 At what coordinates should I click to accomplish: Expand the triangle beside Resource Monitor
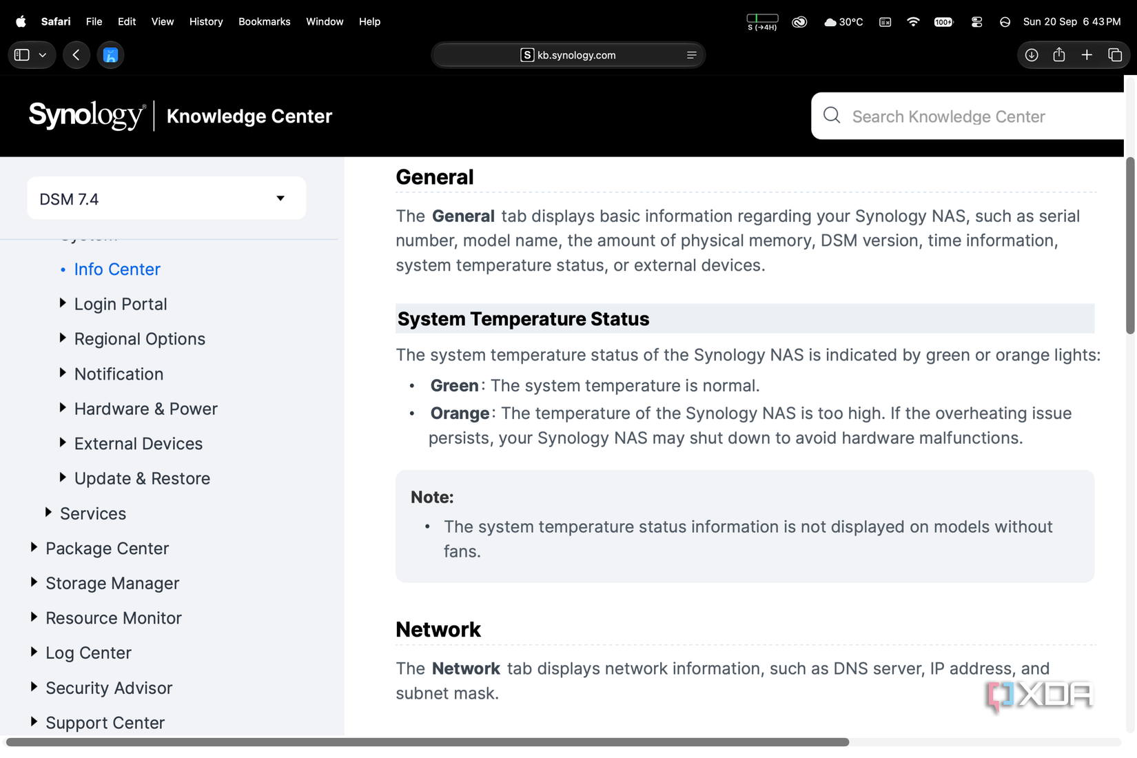pyautogui.click(x=34, y=617)
